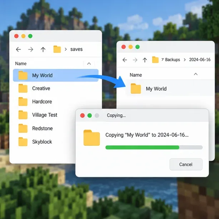Click green button in Copying dialog
The height and width of the screenshot is (219, 219).
pos(90,115)
